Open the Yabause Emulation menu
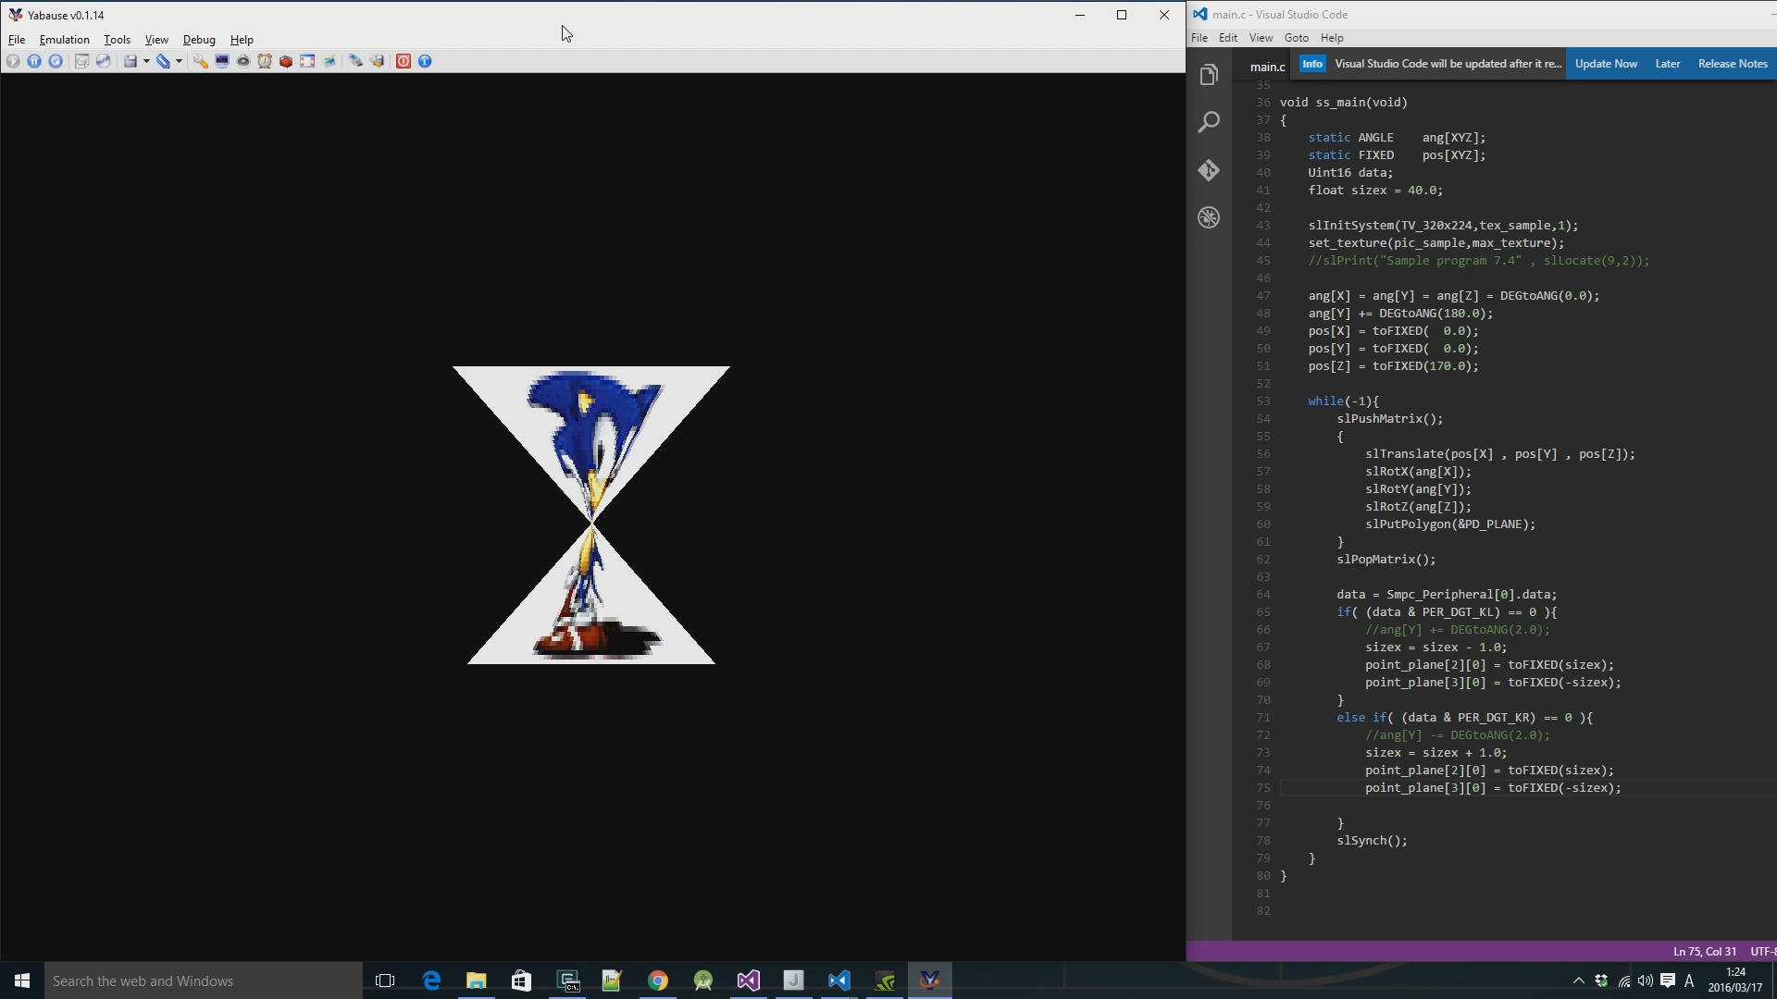The image size is (1777, 999). [64, 40]
